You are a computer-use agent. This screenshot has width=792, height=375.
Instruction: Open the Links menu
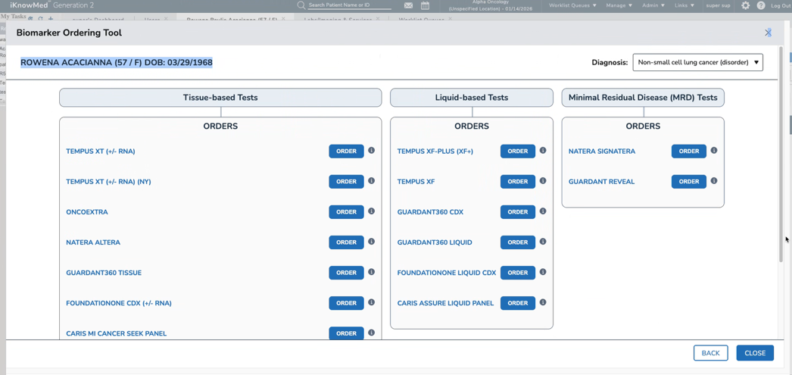(x=684, y=5)
